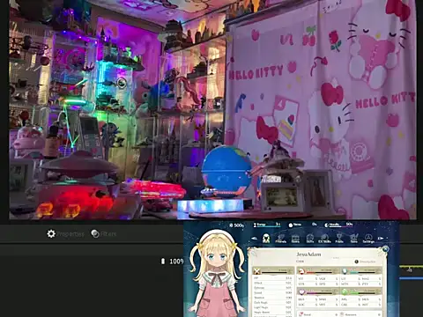Click the 500g gold counter
Viewport: 423px width, 317px height.
pyautogui.click(x=236, y=225)
